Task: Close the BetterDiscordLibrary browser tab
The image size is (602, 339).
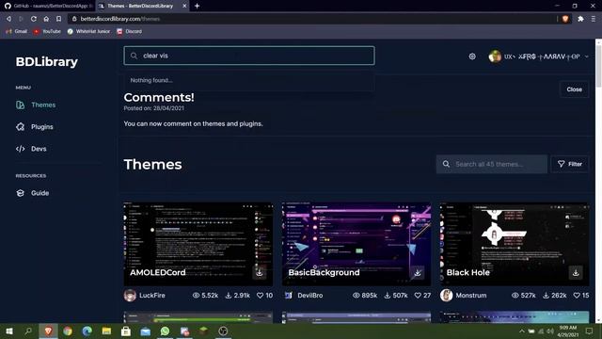Action: tap(184, 7)
